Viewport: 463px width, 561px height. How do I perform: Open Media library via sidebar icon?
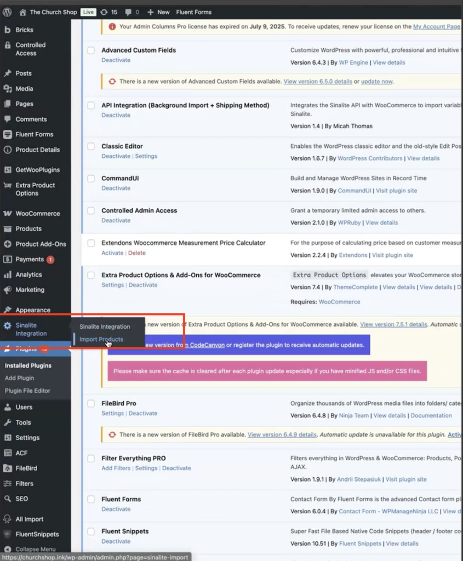(8, 89)
